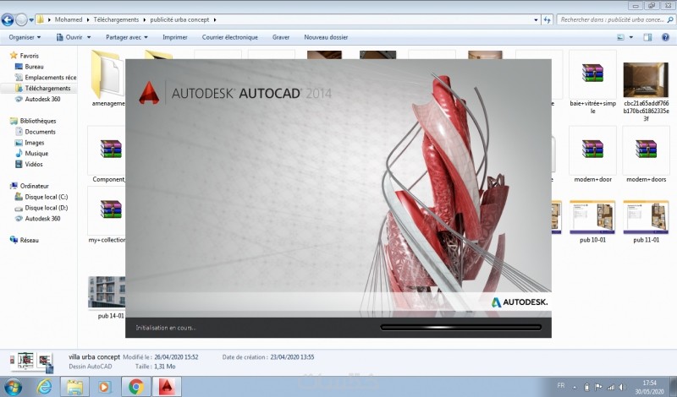
Task: Open the Images library
Action: coord(30,143)
